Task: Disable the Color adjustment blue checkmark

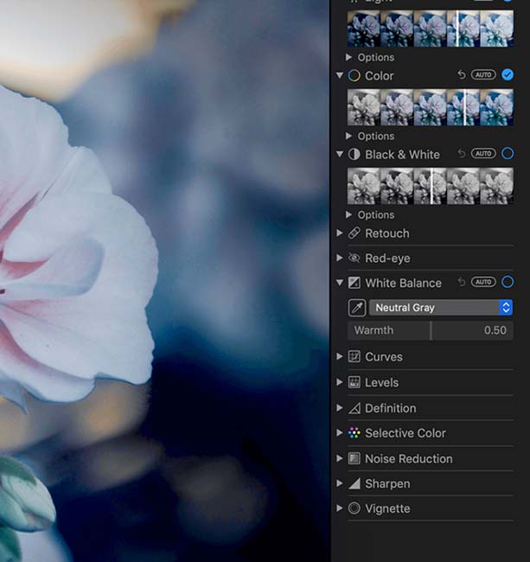Action: point(508,75)
